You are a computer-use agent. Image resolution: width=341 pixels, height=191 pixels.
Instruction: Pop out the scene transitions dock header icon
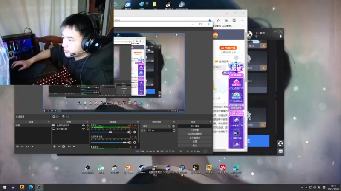point(174,122)
